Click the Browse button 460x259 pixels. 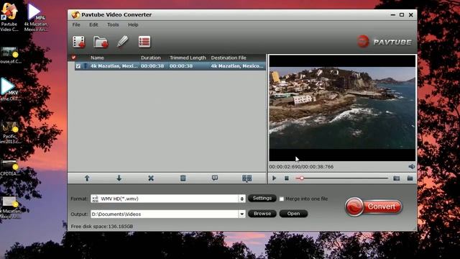point(262,214)
